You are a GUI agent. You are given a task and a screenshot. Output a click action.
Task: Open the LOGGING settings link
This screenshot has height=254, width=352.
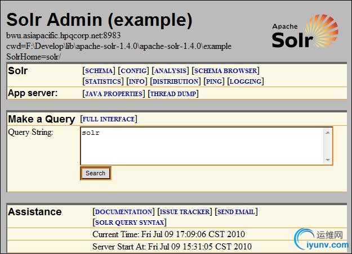tap(246, 81)
